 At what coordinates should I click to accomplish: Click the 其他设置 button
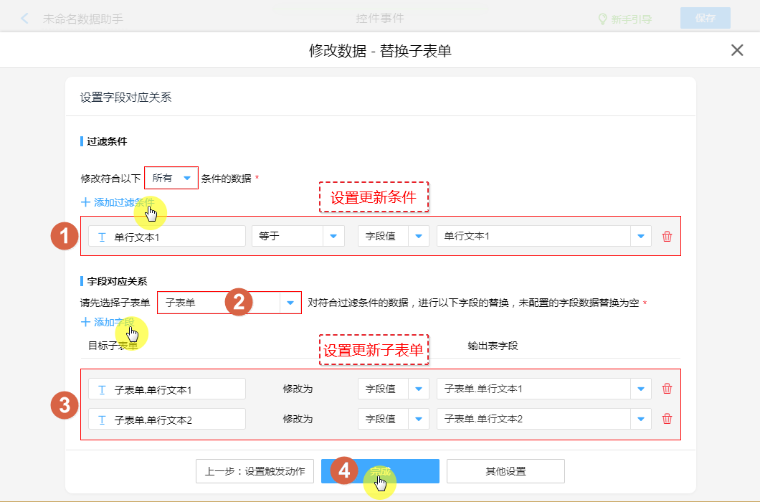[505, 471]
